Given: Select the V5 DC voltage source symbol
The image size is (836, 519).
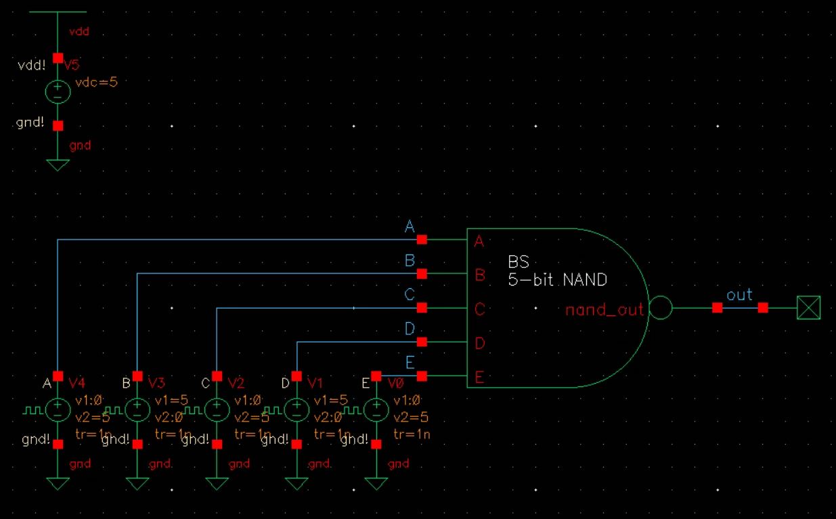Looking at the screenshot, I should coord(58,92).
